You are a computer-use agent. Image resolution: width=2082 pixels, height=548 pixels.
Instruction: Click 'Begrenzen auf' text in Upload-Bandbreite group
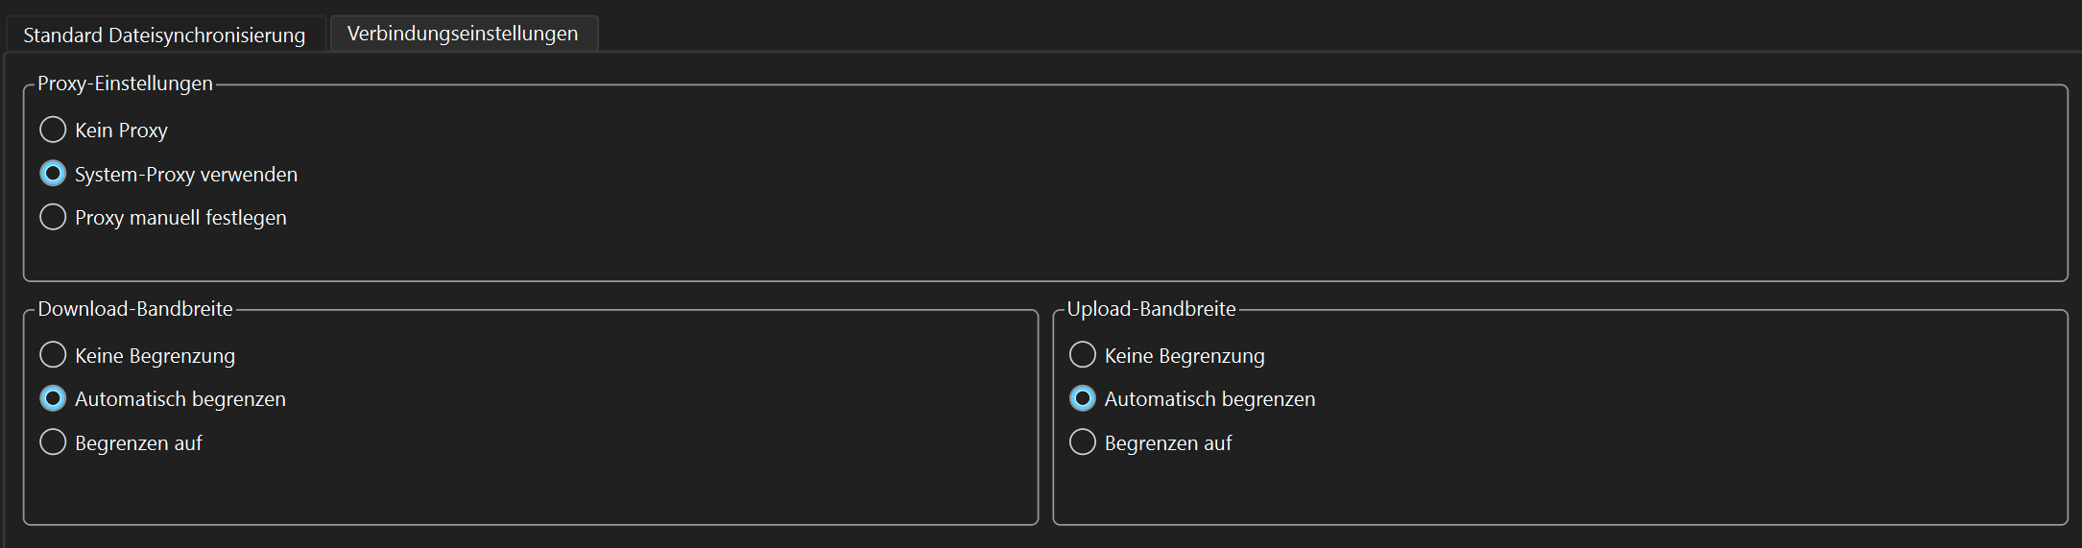1168,443
